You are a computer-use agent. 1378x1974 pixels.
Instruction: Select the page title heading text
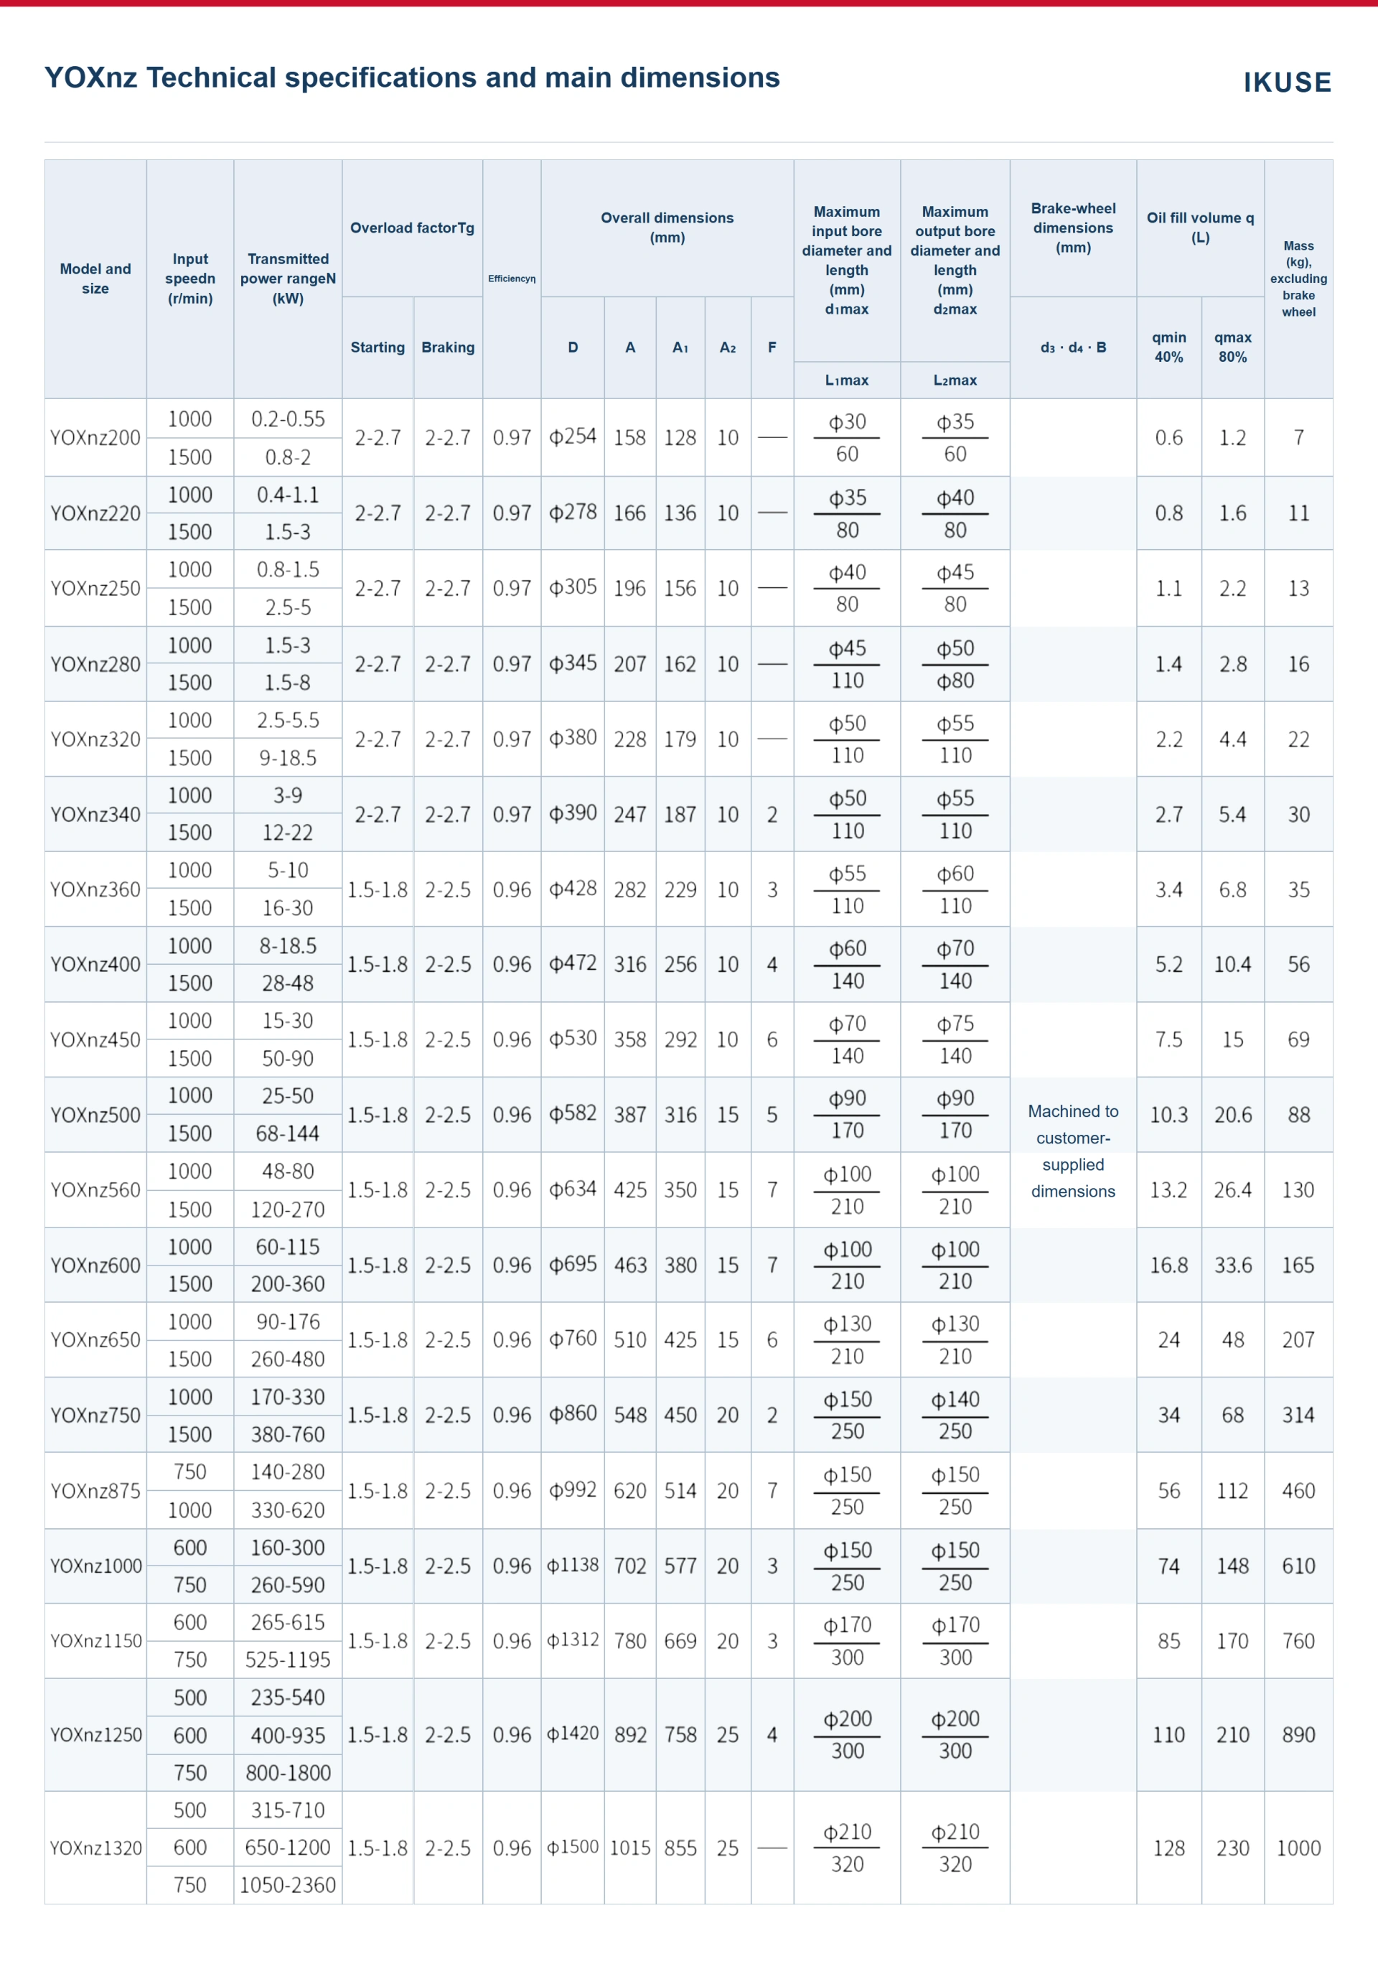[x=412, y=78]
